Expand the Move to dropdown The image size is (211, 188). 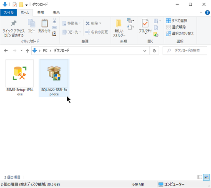pyautogui.click(x=80, y=23)
